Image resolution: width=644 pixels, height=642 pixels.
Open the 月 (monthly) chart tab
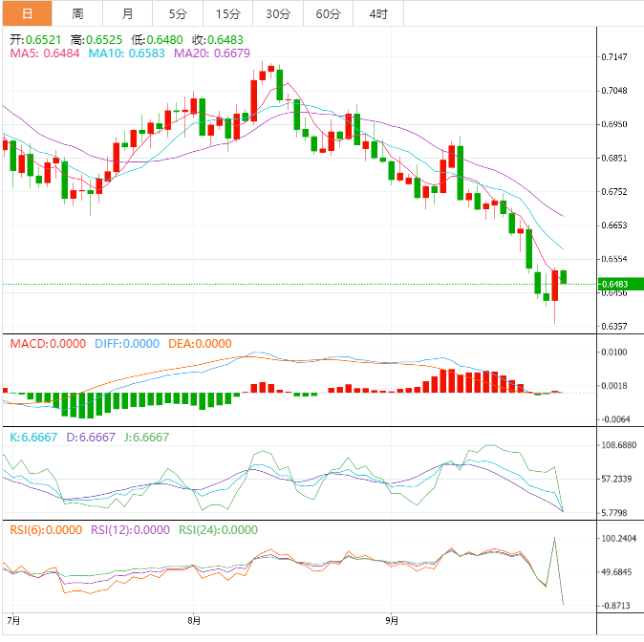[128, 13]
